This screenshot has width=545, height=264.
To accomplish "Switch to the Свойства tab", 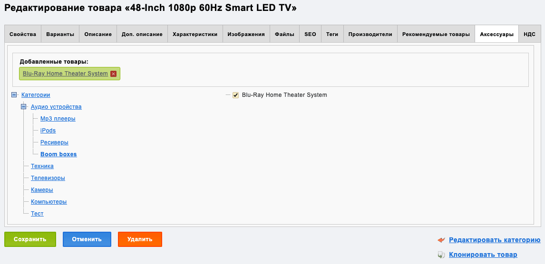I will (23, 34).
